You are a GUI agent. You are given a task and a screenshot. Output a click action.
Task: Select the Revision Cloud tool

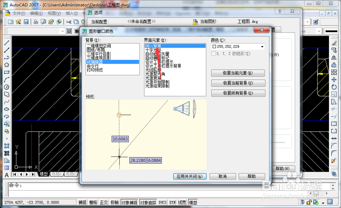pyautogui.click(x=7, y=94)
